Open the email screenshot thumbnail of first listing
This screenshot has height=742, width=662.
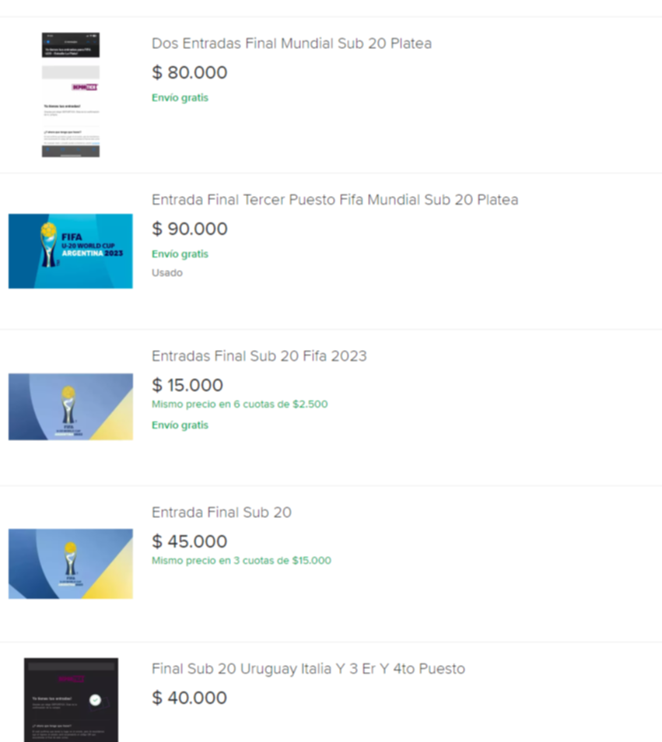pyautogui.click(x=71, y=95)
